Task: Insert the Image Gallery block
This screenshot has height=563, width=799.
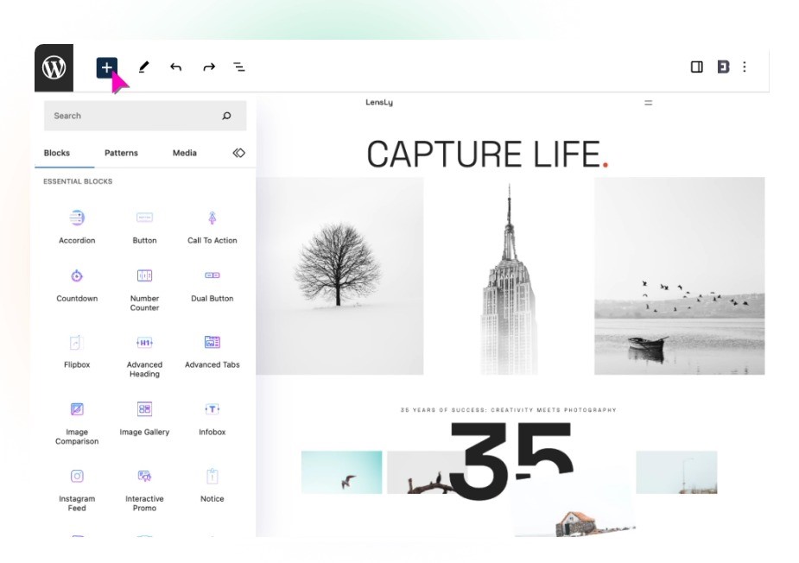Action: coord(145,419)
